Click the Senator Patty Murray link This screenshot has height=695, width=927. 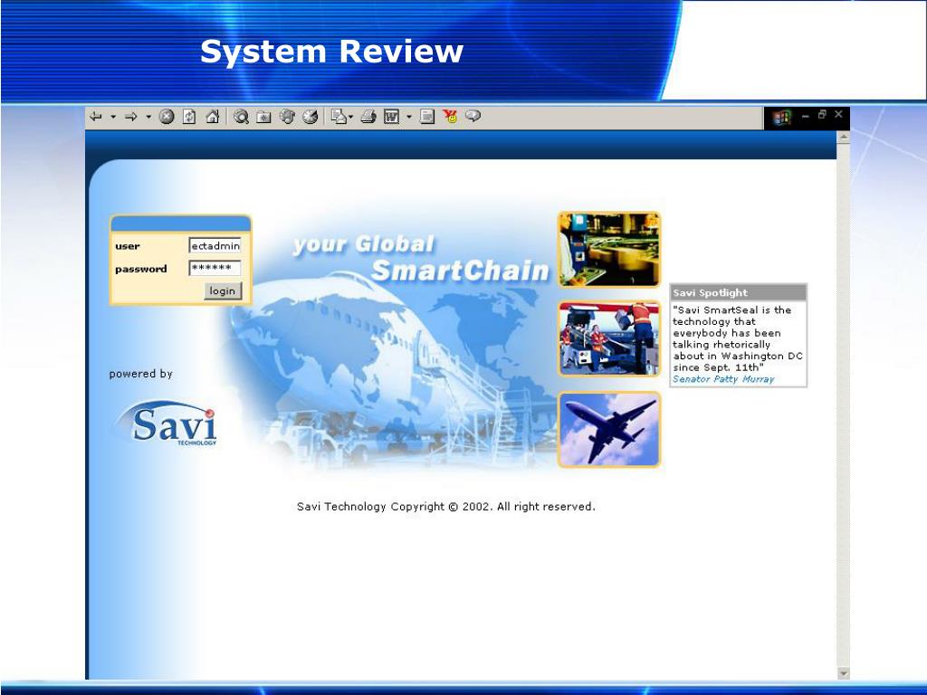(x=723, y=379)
